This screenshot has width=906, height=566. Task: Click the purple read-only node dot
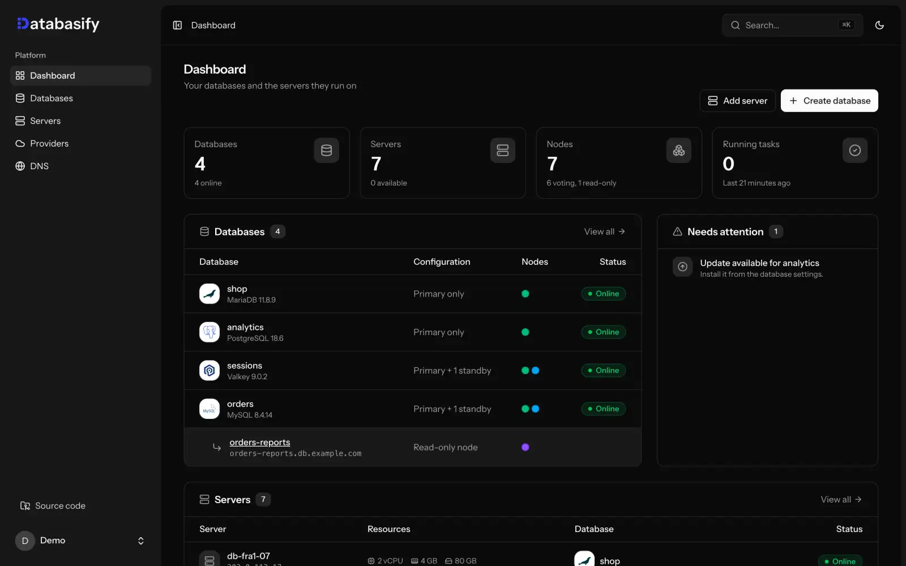(525, 447)
